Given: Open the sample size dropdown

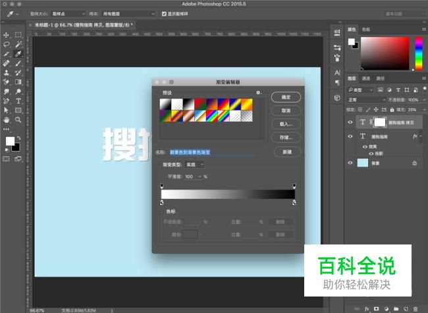Looking at the screenshot, I should [68, 14].
